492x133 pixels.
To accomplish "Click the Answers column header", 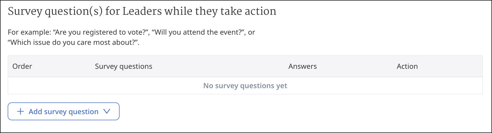I will point(302,66).
